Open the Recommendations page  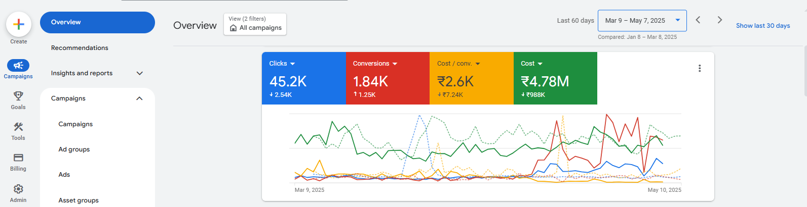[x=80, y=48]
